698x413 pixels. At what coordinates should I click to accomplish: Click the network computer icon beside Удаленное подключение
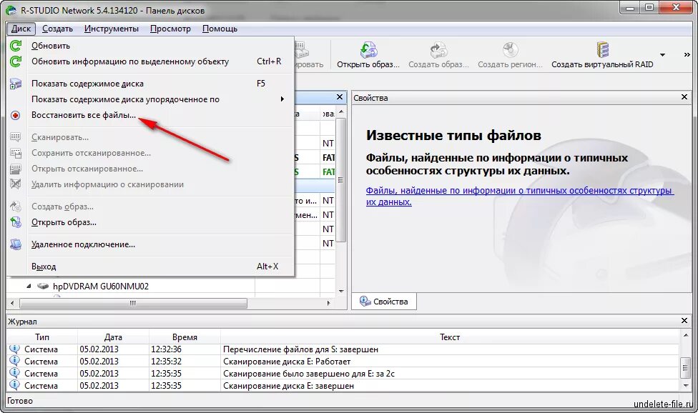pyautogui.click(x=16, y=244)
